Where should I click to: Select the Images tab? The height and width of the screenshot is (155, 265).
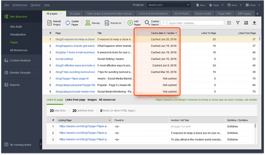(92, 100)
